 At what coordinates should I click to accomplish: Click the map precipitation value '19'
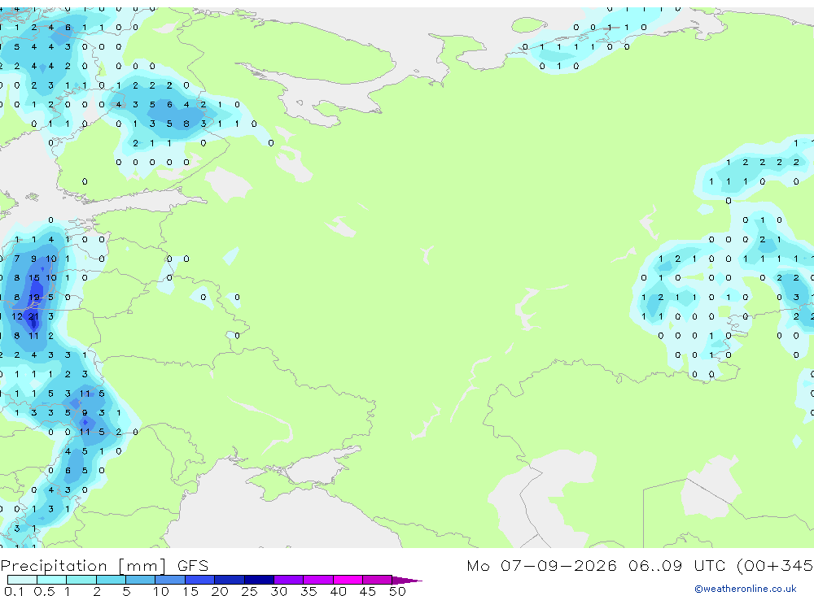(x=33, y=298)
